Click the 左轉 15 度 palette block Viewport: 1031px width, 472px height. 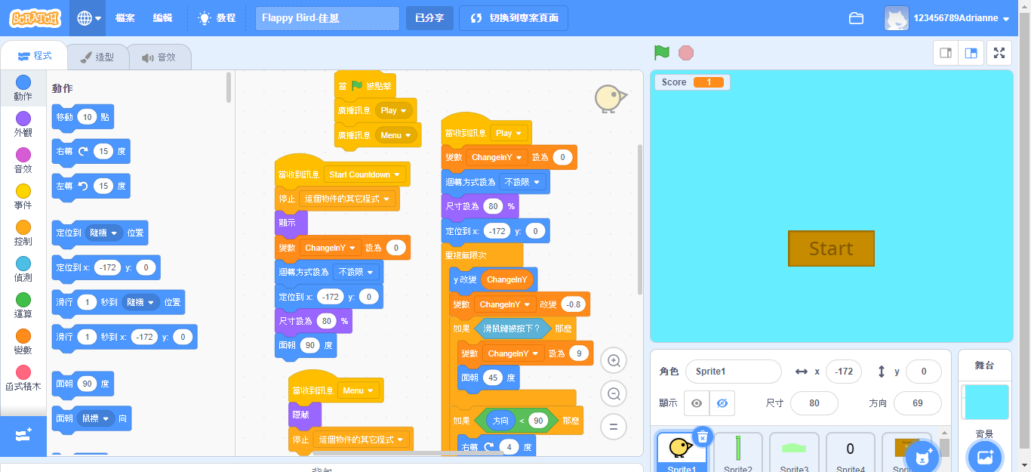pos(91,186)
